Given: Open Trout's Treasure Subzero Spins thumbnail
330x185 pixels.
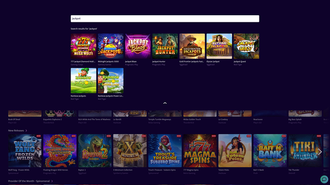Looking at the screenshot, I should [165, 150].
